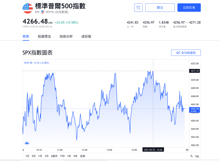This screenshot has height=162, width=220.
Task: Click the 立刻交易 trade now button
Action: click(x=189, y=8)
